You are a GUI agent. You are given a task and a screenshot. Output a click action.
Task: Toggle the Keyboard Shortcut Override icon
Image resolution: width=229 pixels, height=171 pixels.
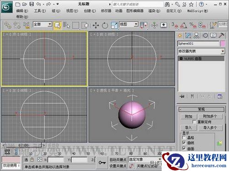(164, 25)
